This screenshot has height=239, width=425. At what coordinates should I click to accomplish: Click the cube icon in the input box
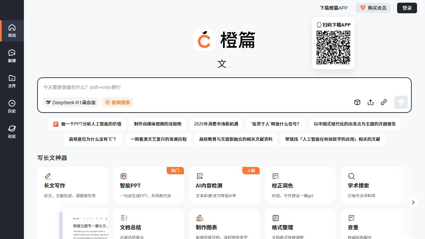click(357, 102)
